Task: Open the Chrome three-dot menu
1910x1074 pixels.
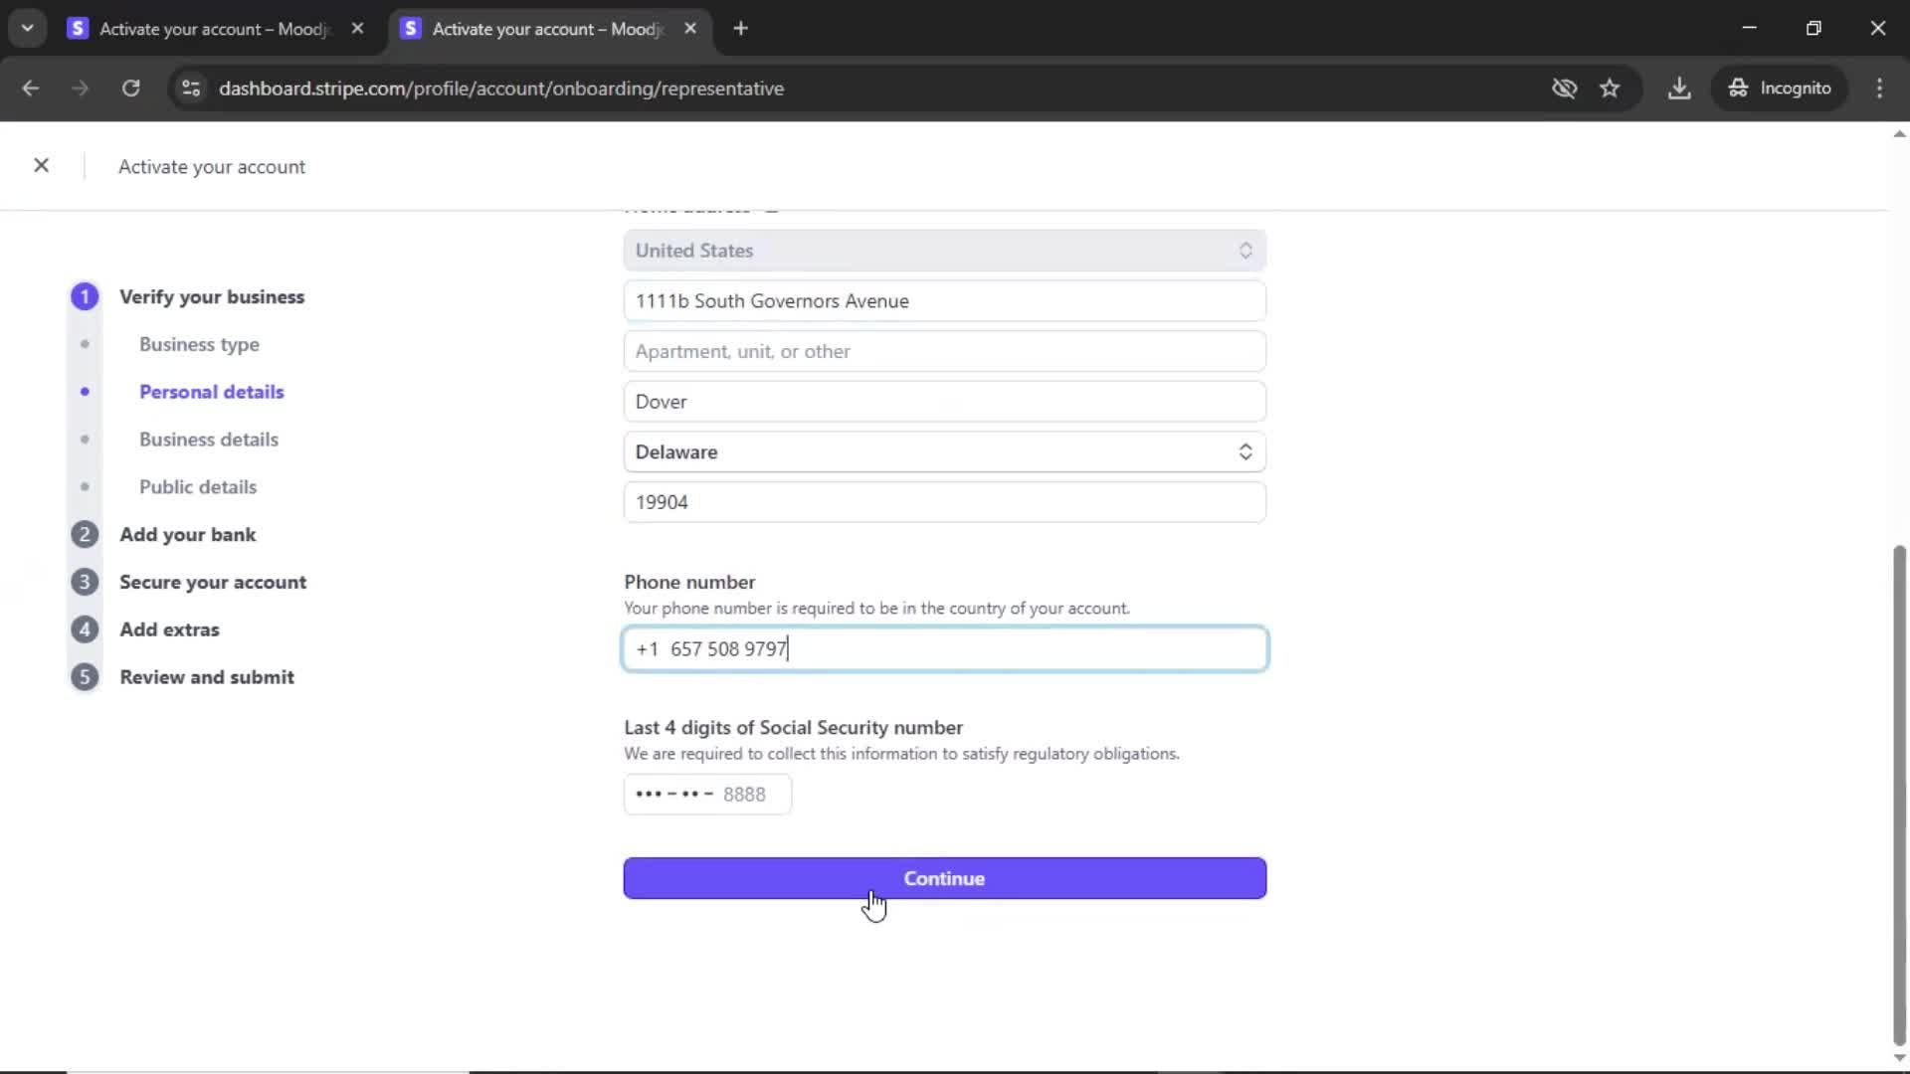Action: pos(1879,89)
